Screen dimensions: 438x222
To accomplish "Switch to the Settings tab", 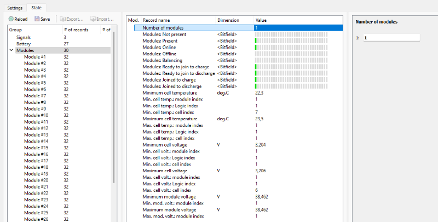I will (x=15, y=8).
